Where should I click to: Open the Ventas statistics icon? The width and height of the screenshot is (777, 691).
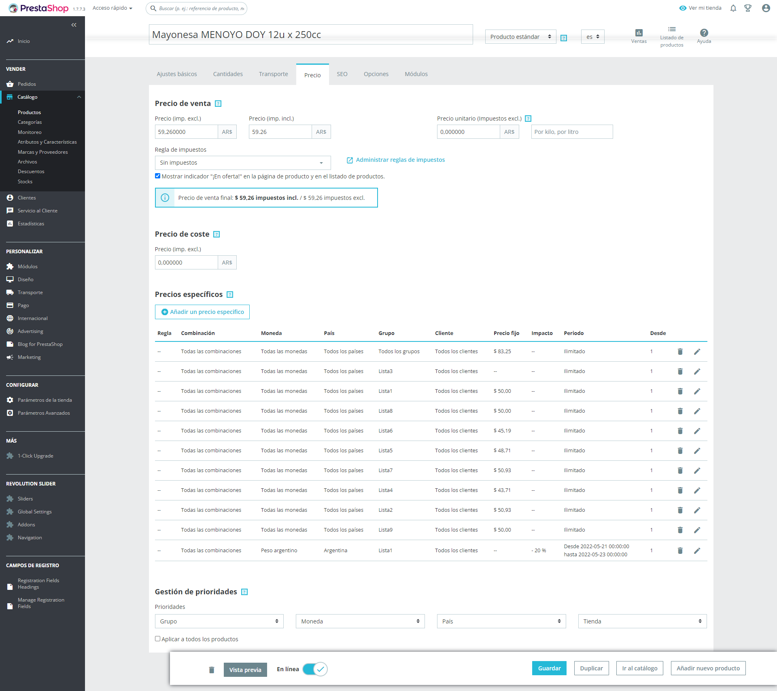tap(639, 33)
